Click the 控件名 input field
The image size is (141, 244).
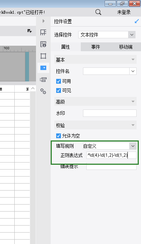106,71
